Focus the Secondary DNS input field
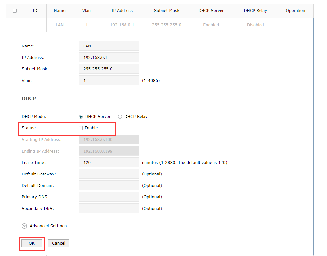The image size is (327, 256). click(109, 208)
